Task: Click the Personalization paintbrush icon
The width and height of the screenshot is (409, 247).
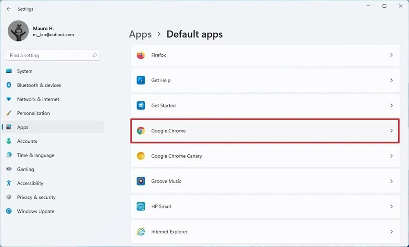Action: click(x=9, y=113)
